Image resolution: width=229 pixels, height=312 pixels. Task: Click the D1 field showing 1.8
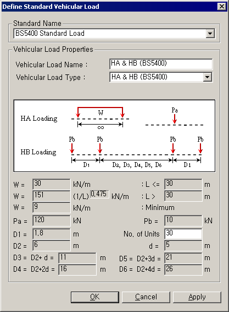[x=52, y=234]
